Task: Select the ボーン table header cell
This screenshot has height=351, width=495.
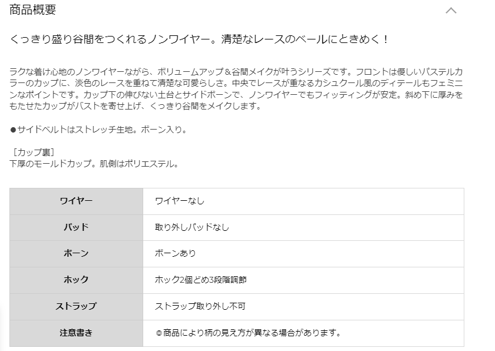Action: click(x=77, y=254)
